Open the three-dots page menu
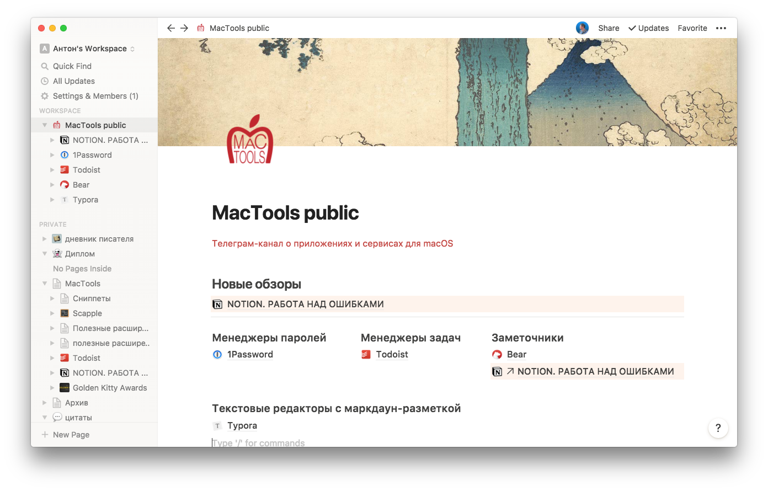This screenshot has width=768, height=491. 721,28
